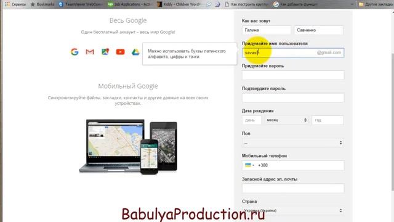Click the Подтвердите пароль confirm field
This screenshot has width=394, height=222.
(x=293, y=97)
